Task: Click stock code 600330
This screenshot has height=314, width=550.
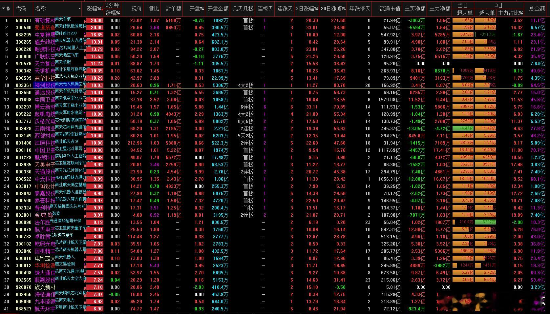Action: [24, 172]
